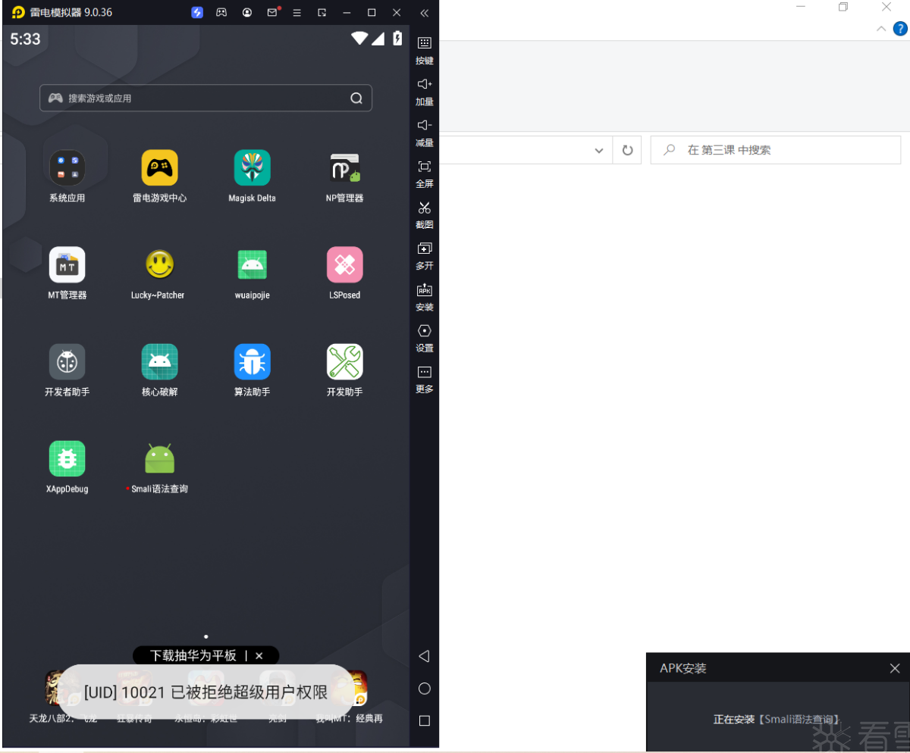This screenshot has height=753, width=910.
Task: Toggle 全屏 fullscreen mode
Action: pyautogui.click(x=425, y=173)
